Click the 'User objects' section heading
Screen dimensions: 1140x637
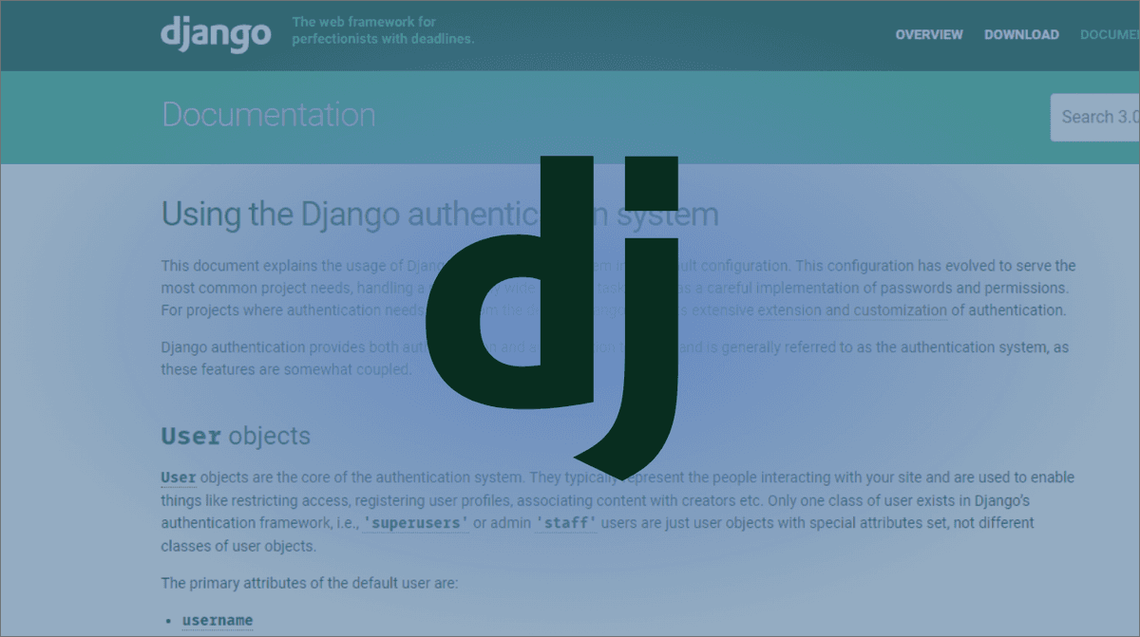236,436
